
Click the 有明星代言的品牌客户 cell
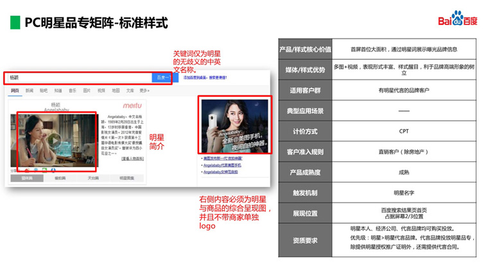[404, 91]
